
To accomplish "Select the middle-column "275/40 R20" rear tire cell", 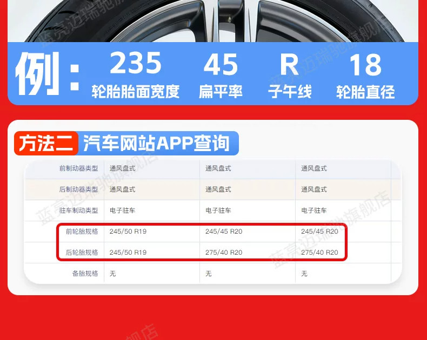I will [x=224, y=253].
